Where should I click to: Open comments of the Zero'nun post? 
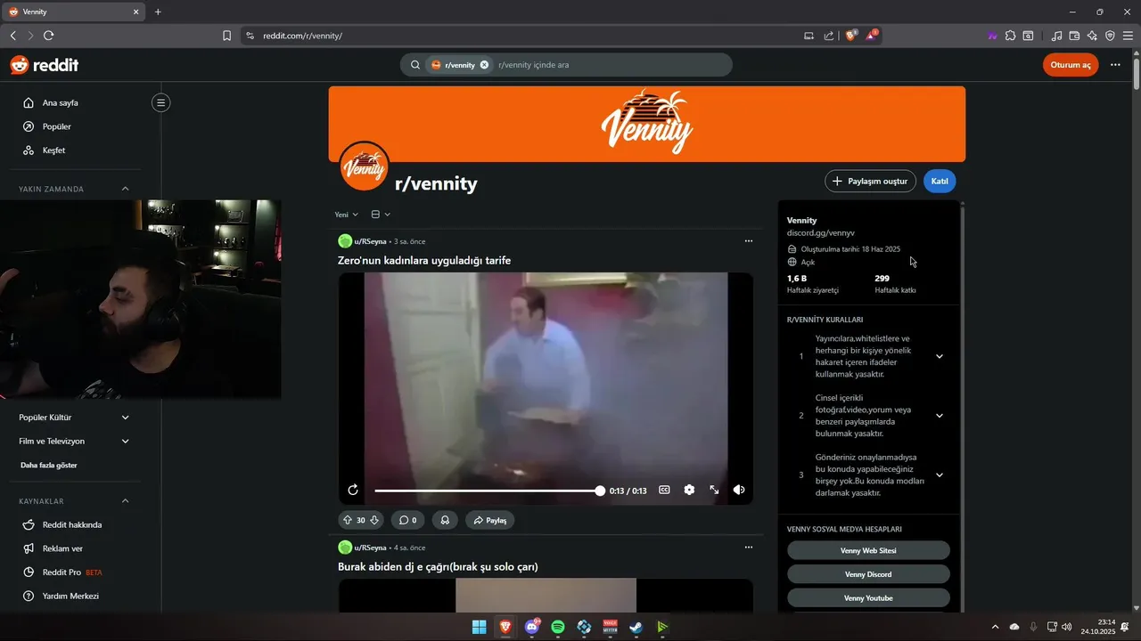click(407, 520)
